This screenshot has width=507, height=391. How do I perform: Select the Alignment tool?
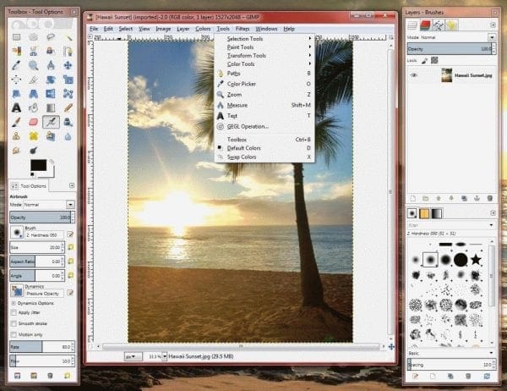click(x=17, y=80)
